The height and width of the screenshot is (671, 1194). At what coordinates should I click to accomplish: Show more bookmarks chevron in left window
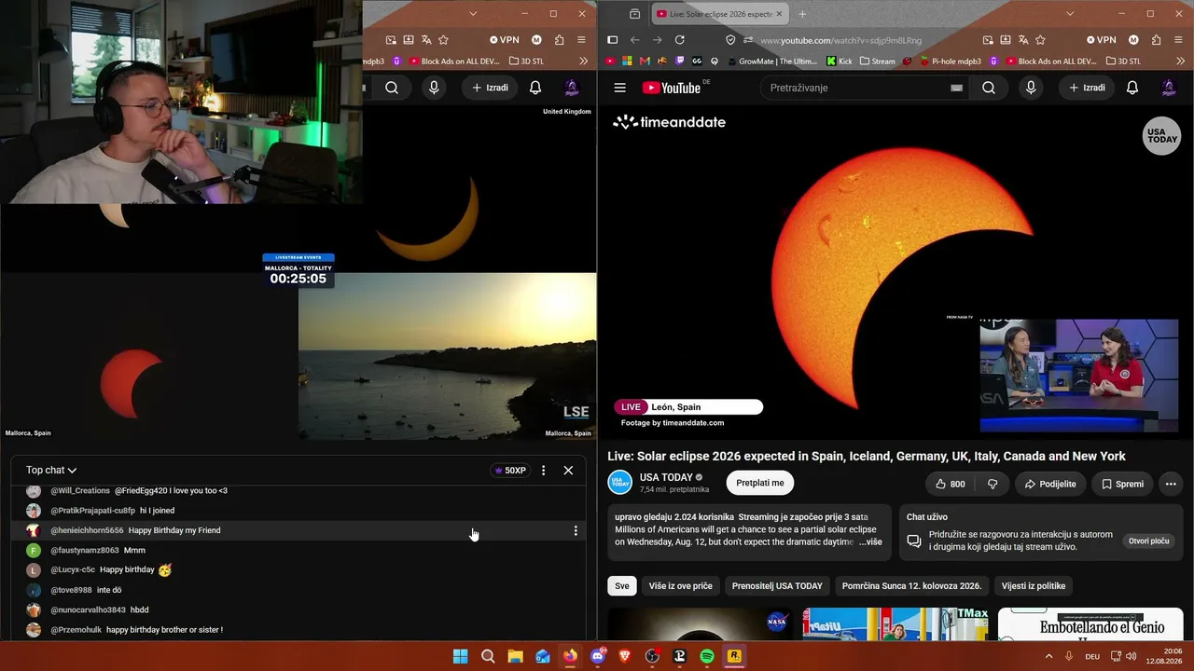click(584, 62)
